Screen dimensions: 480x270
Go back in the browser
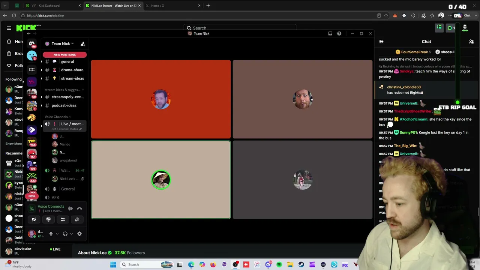pyautogui.click(x=5, y=15)
